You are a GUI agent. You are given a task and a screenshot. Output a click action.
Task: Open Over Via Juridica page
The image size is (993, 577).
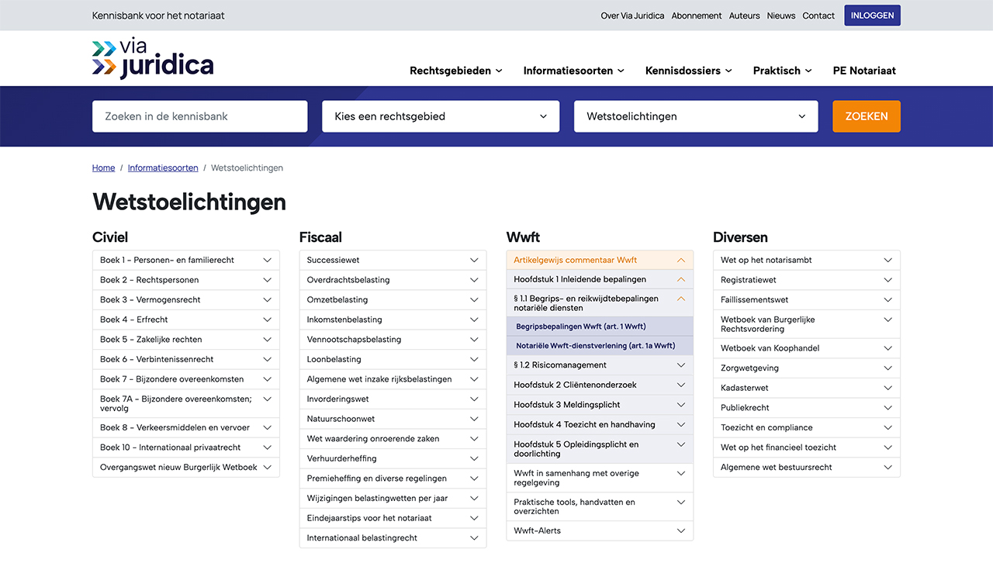tap(632, 16)
